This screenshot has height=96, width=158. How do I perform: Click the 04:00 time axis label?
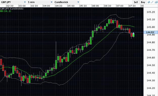(47, 6)
